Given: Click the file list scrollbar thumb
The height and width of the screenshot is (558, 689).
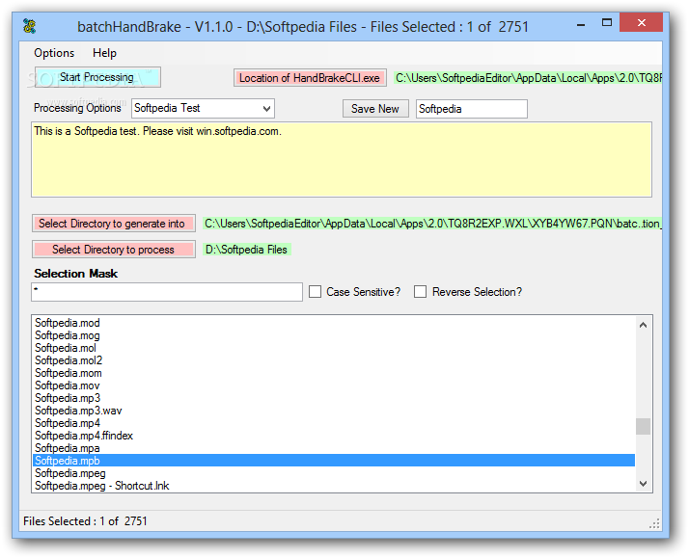Looking at the screenshot, I should [x=644, y=426].
